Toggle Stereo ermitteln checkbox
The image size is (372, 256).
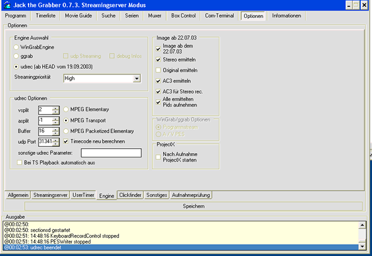pyautogui.click(x=158, y=60)
